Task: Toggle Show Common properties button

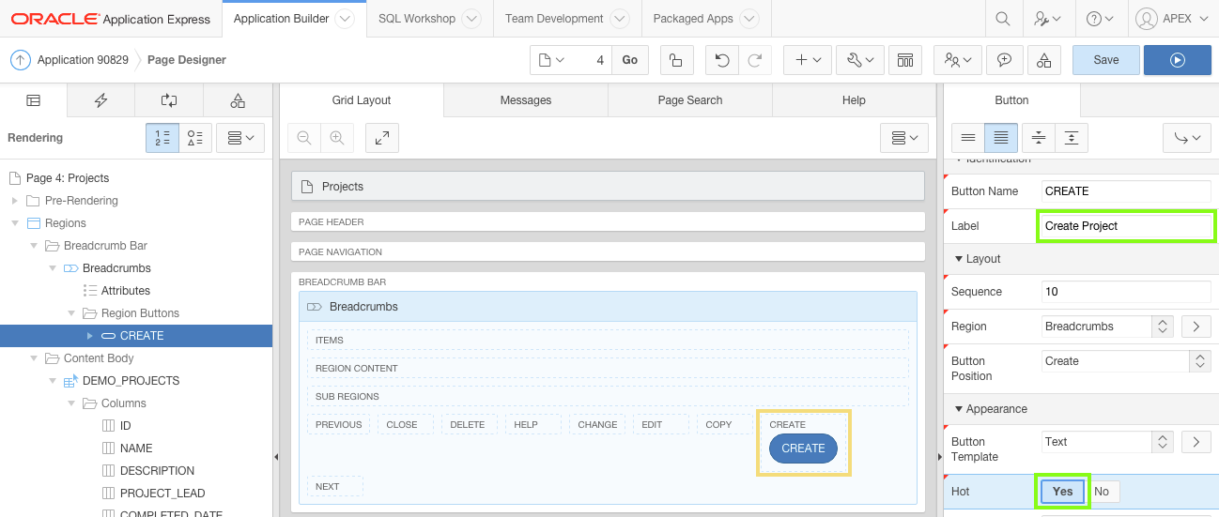Action: click(x=967, y=138)
